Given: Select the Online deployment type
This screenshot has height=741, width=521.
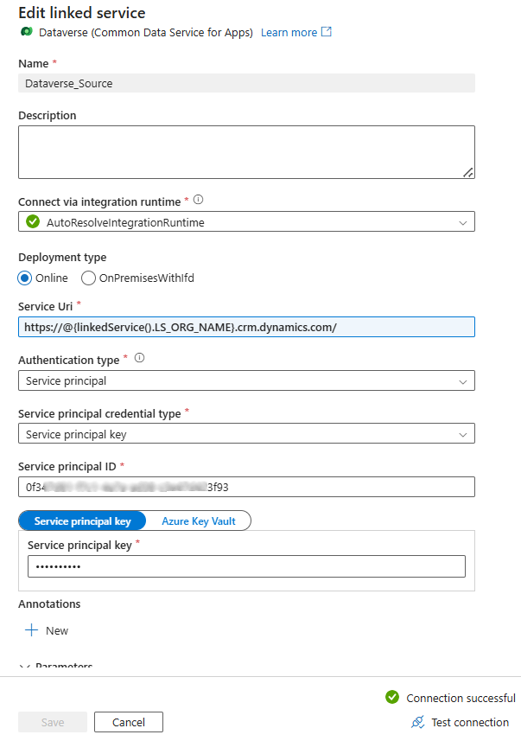Looking at the screenshot, I should pos(26,278).
